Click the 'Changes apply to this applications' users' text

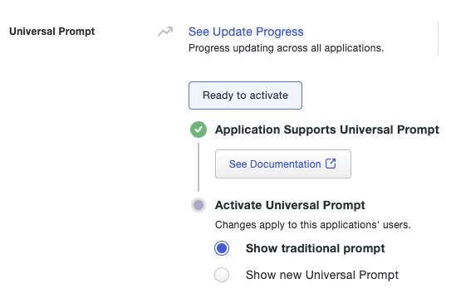pyautogui.click(x=313, y=225)
